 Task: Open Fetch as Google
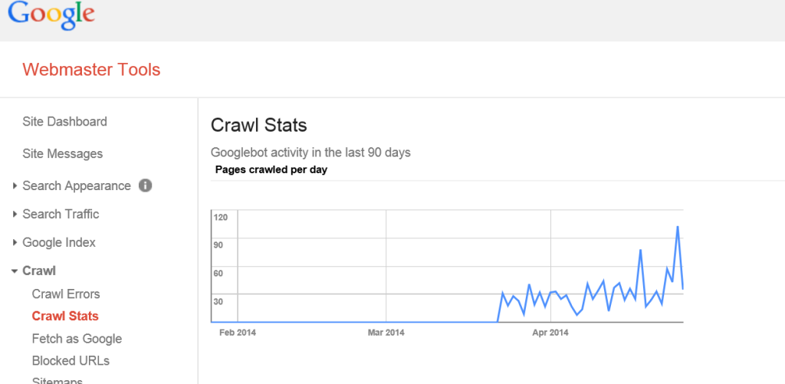point(77,339)
